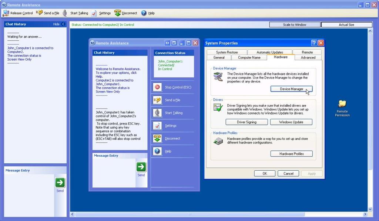379x221 pixels.
Task: Switch to the Advanced tab
Action: click(308, 57)
